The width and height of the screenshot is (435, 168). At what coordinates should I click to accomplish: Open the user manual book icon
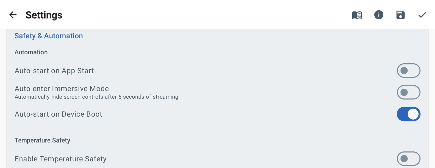(357, 15)
